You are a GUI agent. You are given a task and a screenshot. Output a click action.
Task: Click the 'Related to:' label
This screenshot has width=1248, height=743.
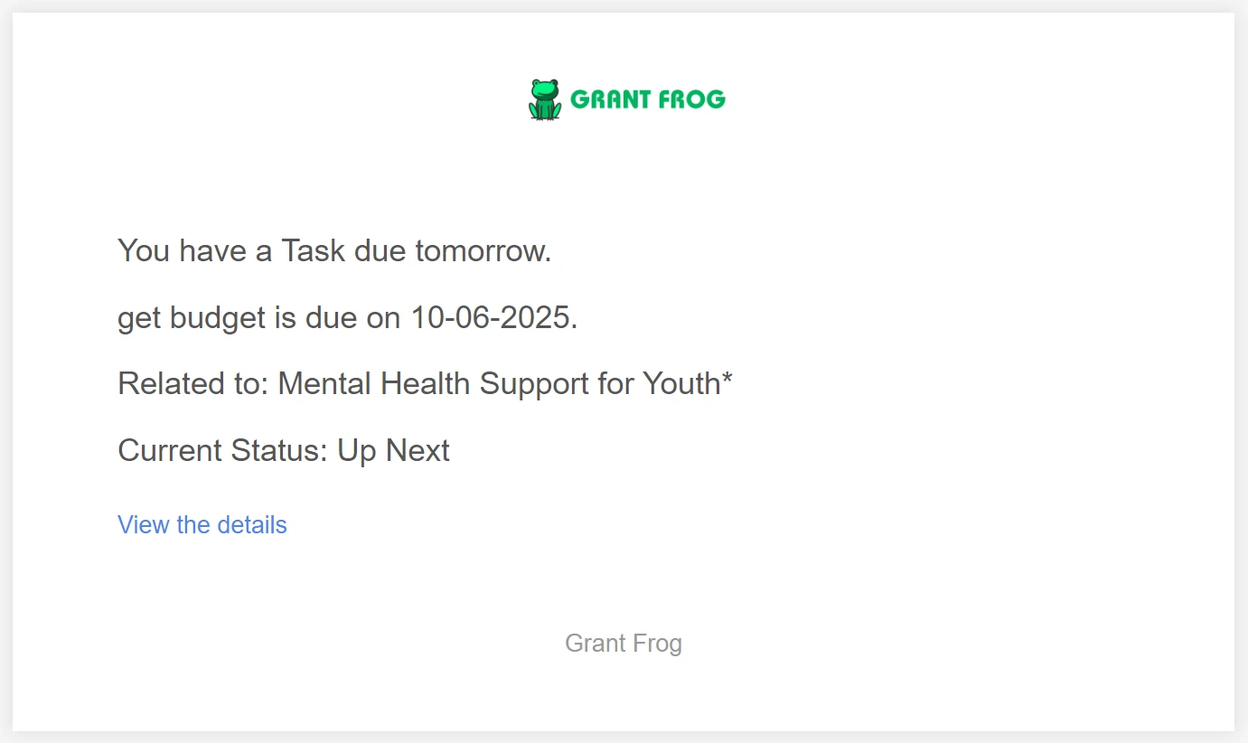pos(193,384)
